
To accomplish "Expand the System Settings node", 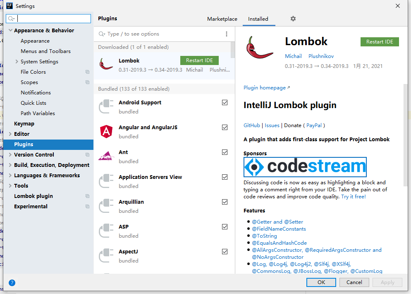I will (17, 61).
